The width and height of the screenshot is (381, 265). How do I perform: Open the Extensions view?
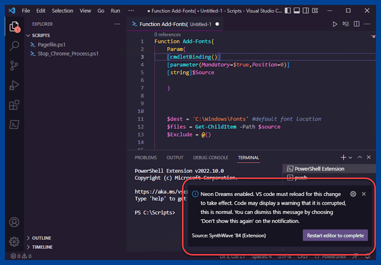[14, 105]
